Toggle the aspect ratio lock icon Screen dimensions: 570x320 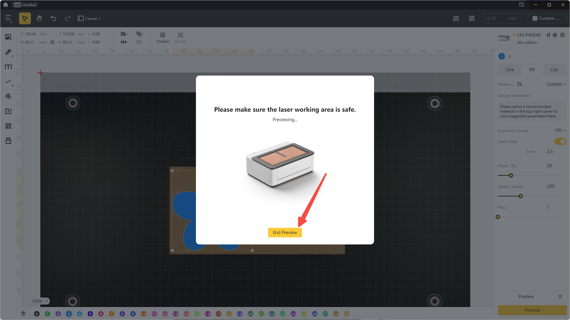coord(52,42)
